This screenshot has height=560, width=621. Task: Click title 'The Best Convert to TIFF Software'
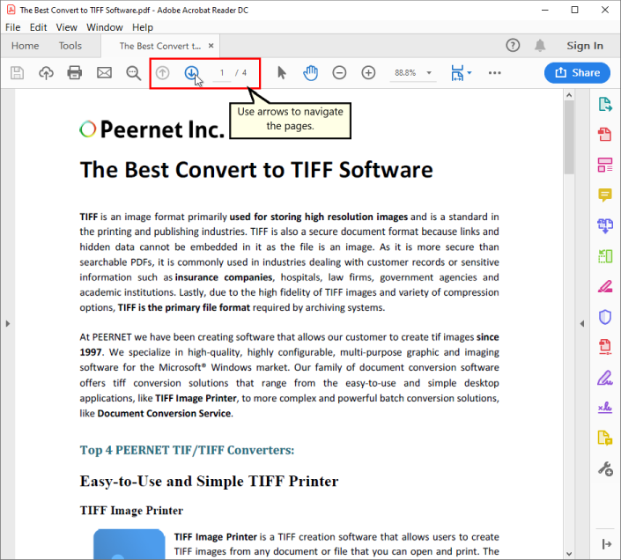pyautogui.click(x=256, y=170)
